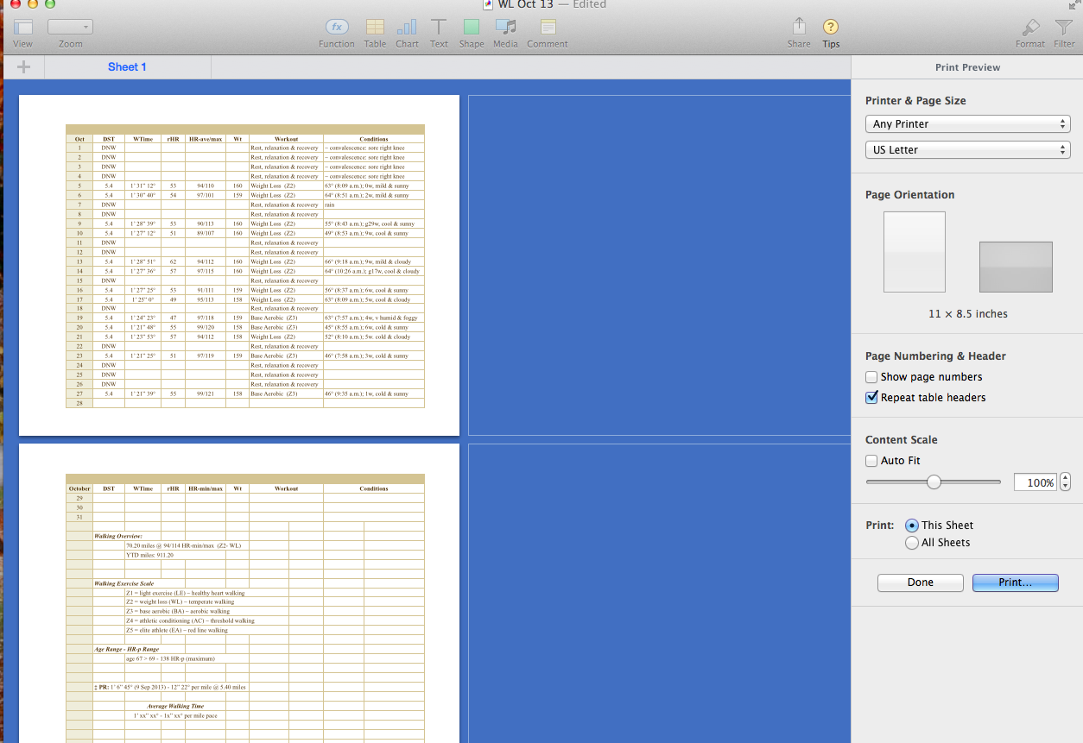Add a Comment using the toolbar
This screenshot has height=743, width=1083.
(x=548, y=27)
